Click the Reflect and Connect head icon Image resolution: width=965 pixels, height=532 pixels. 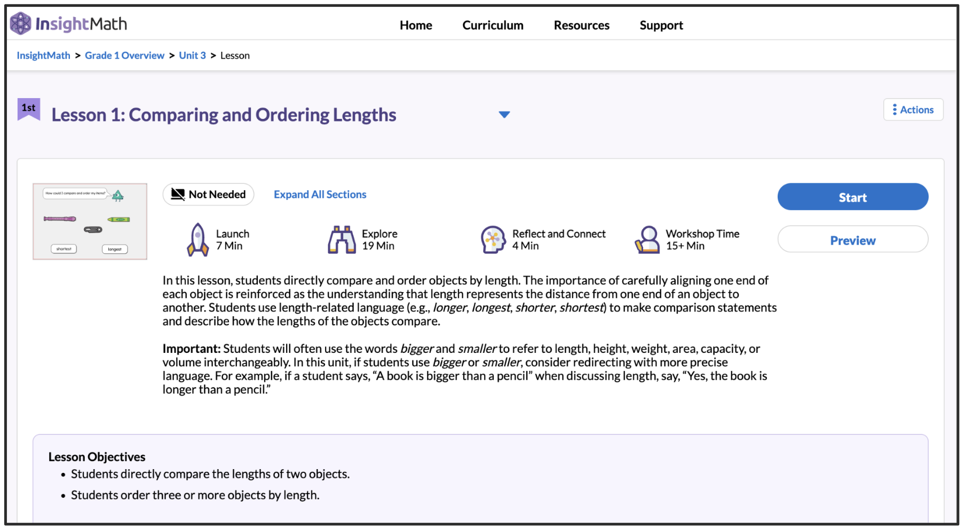pos(493,240)
